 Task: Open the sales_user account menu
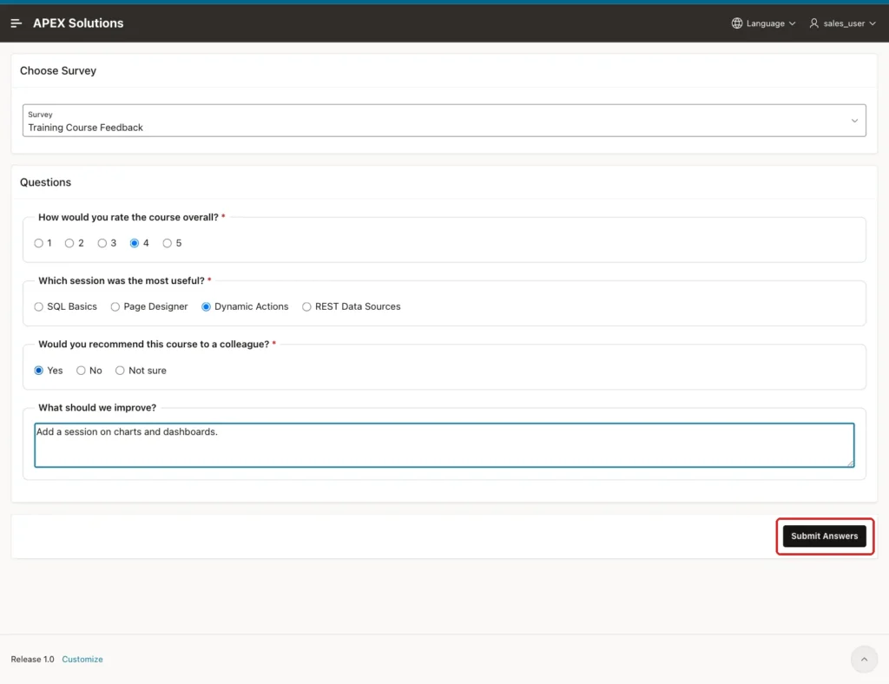pyautogui.click(x=842, y=23)
